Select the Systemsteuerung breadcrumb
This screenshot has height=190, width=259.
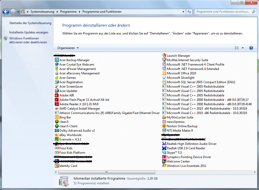42,12
